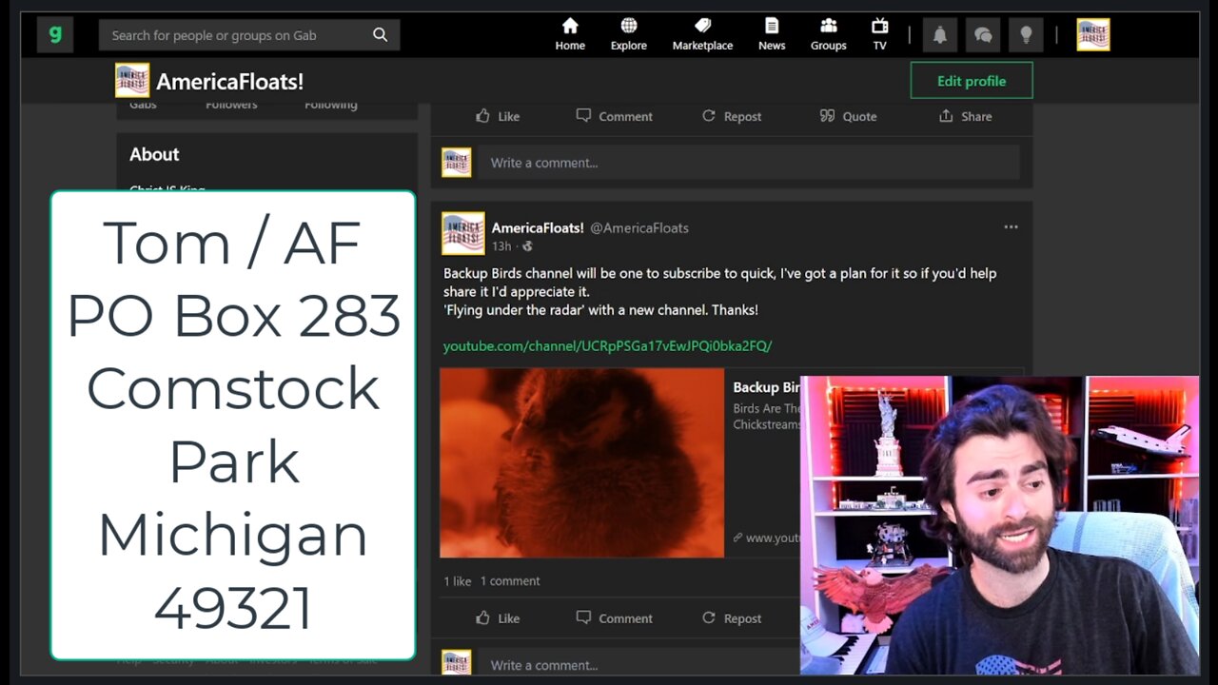This screenshot has width=1218, height=685.
Task: Click the Backup Birds video thumbnail
Action: (581, 462)
